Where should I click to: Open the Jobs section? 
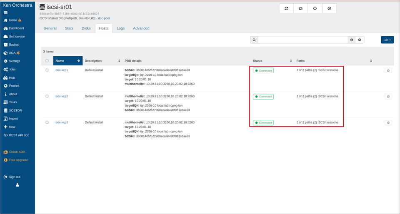pyautogui.click(x=10, y=69)
